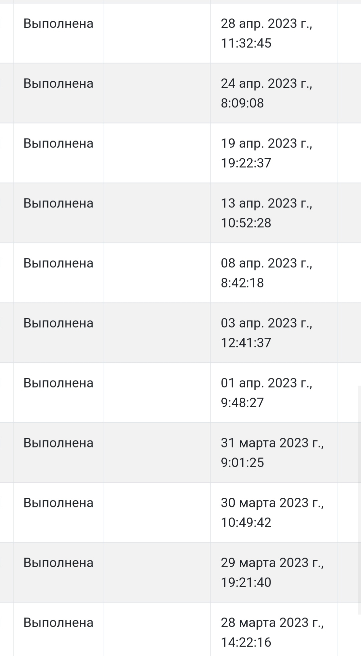This screenshot has height=656, width=361.
Task: Click the date 08 апр. 2023 г., 8:42:18
Action: [266, 273]
